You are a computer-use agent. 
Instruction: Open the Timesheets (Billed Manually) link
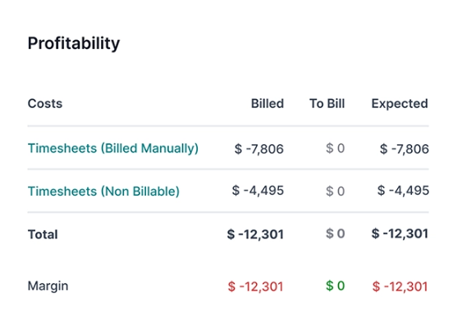(x=113, y=148)
